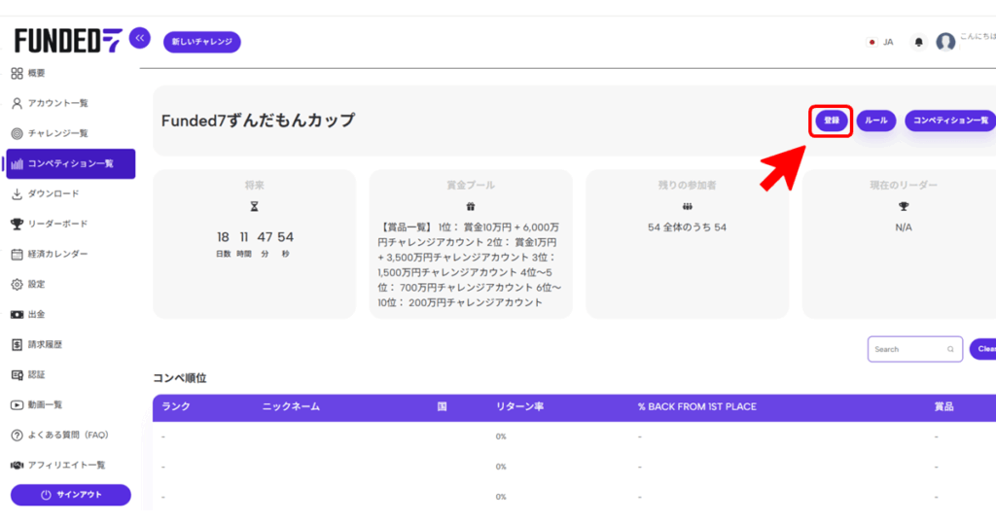The width and height of the screenshot is (996, 523).
Task: Open 動画一覧 in the sidebar
Action: [x=45, y=405]
